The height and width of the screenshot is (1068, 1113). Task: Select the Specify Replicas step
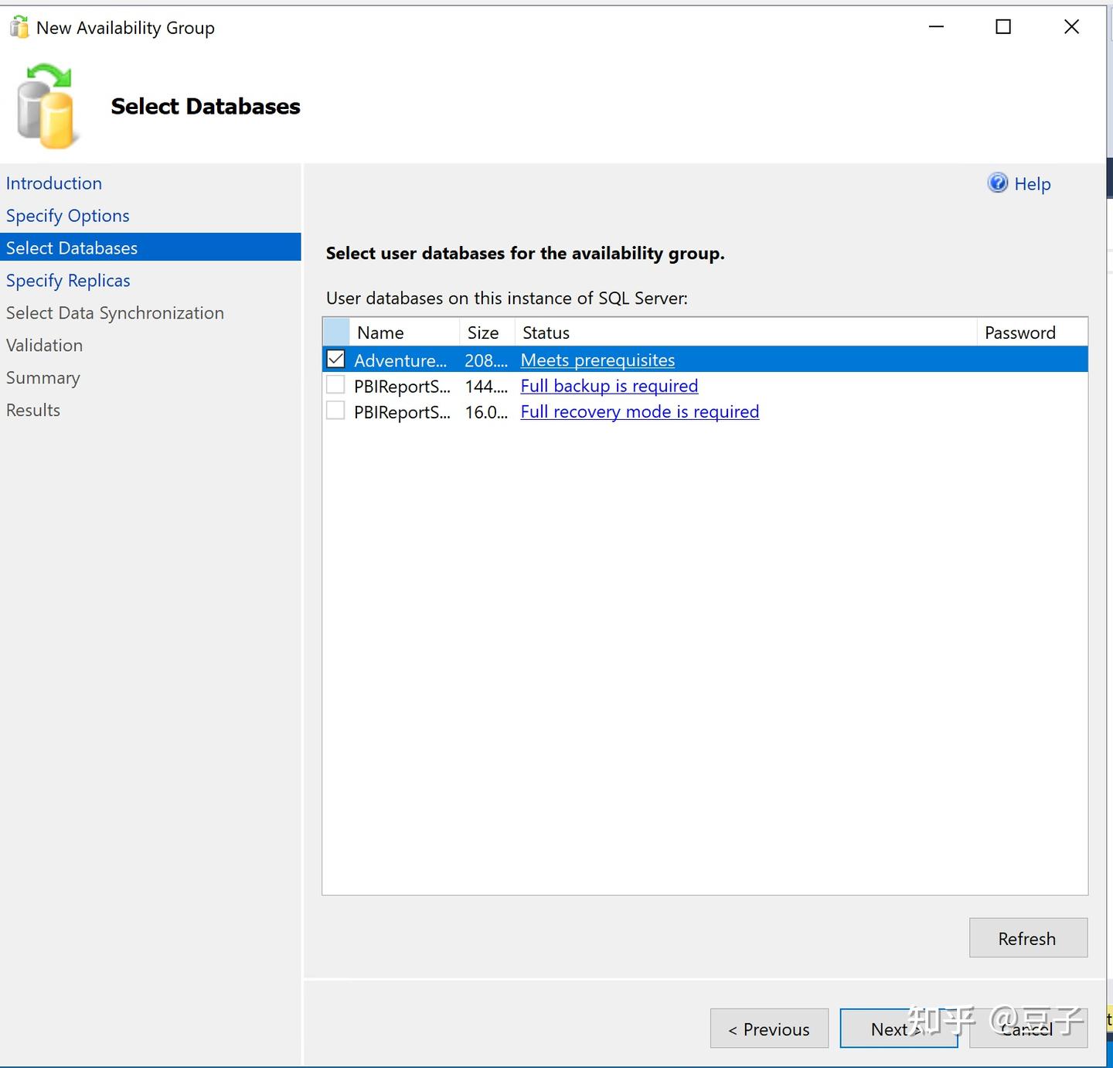pyautogui.click(x=68, y=280)
